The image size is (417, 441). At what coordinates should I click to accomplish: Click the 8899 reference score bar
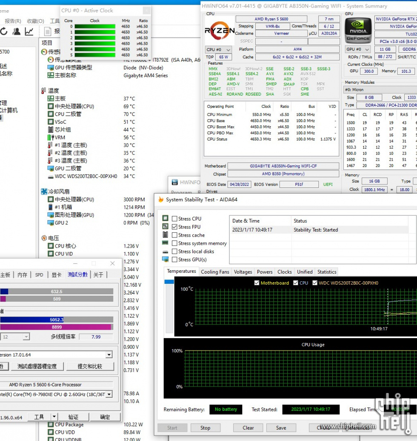pos(57,327)
